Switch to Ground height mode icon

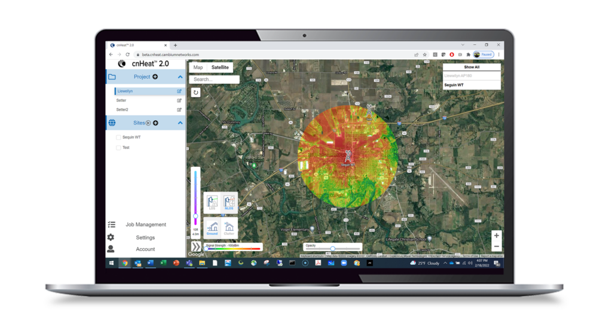click(213, 228)
